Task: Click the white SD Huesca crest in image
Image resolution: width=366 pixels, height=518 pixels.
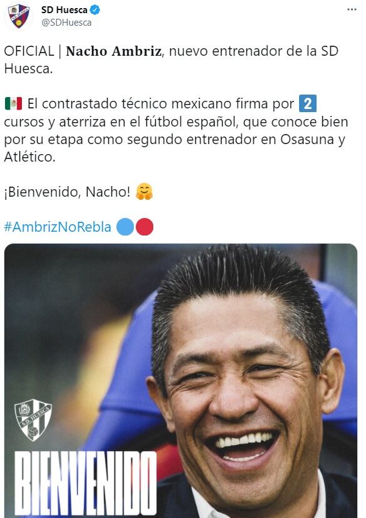Action: point(33,420)
